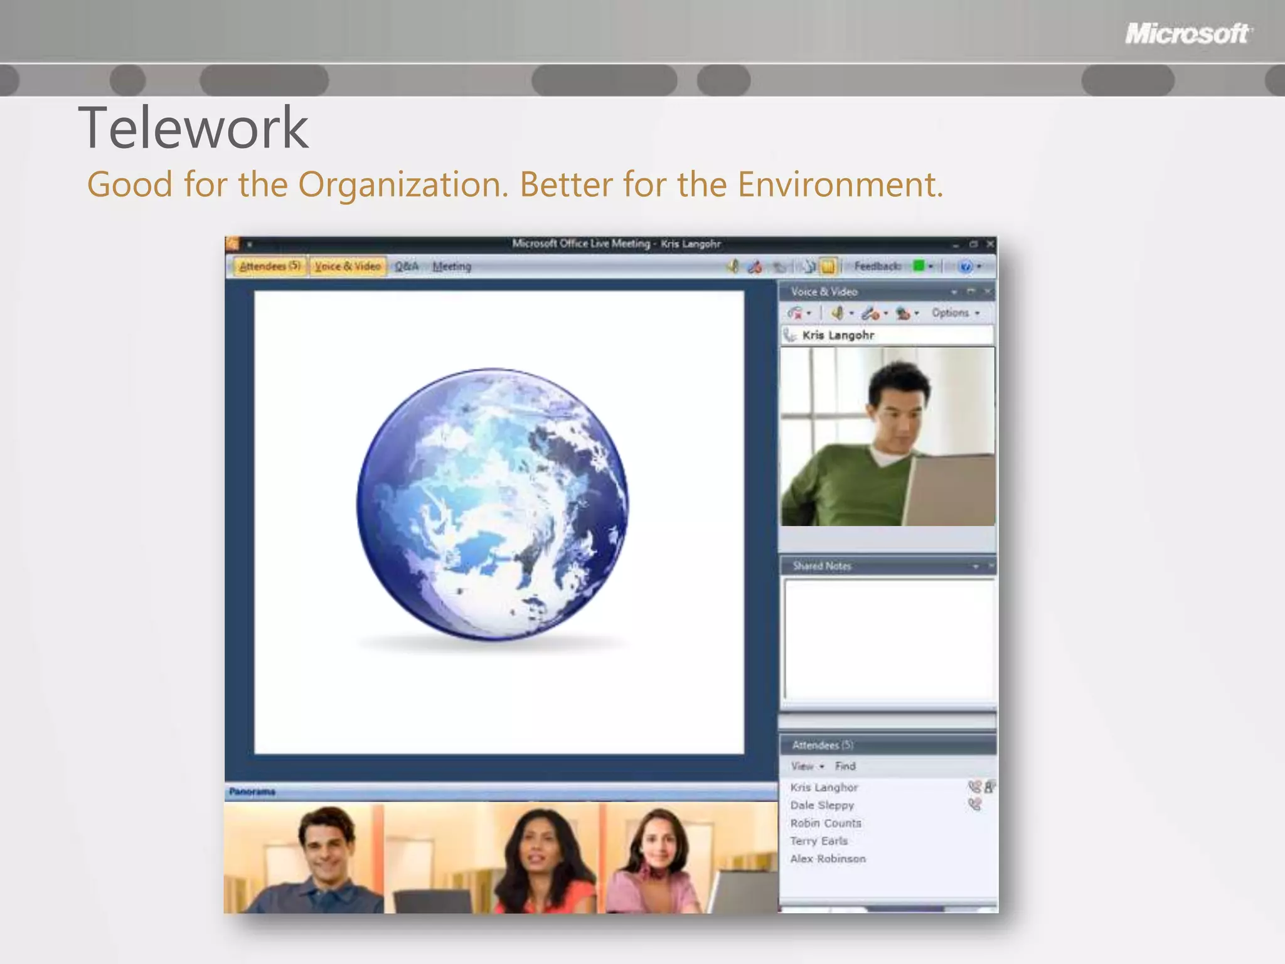This screenshot has width=1285, height=964.
Task: Click the green Feedback status square
Action: (x=919, y=266)
